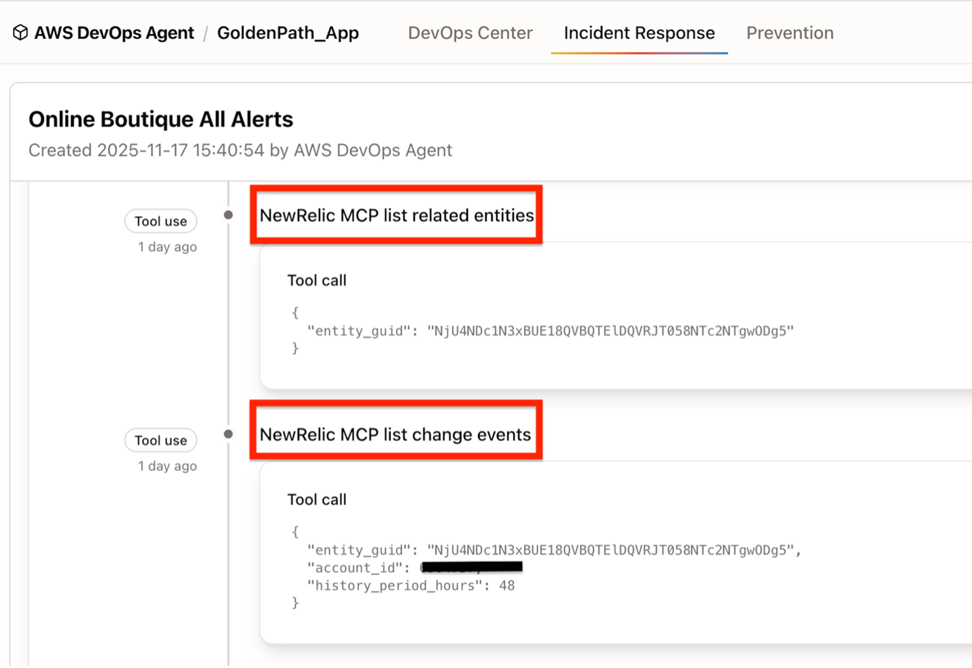Expand the NewRelic MCP list related entities step

(x=396, y=215)
